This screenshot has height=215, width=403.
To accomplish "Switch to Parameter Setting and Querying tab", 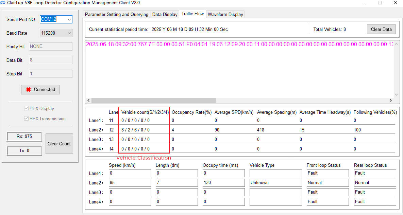I will (117, 14).
